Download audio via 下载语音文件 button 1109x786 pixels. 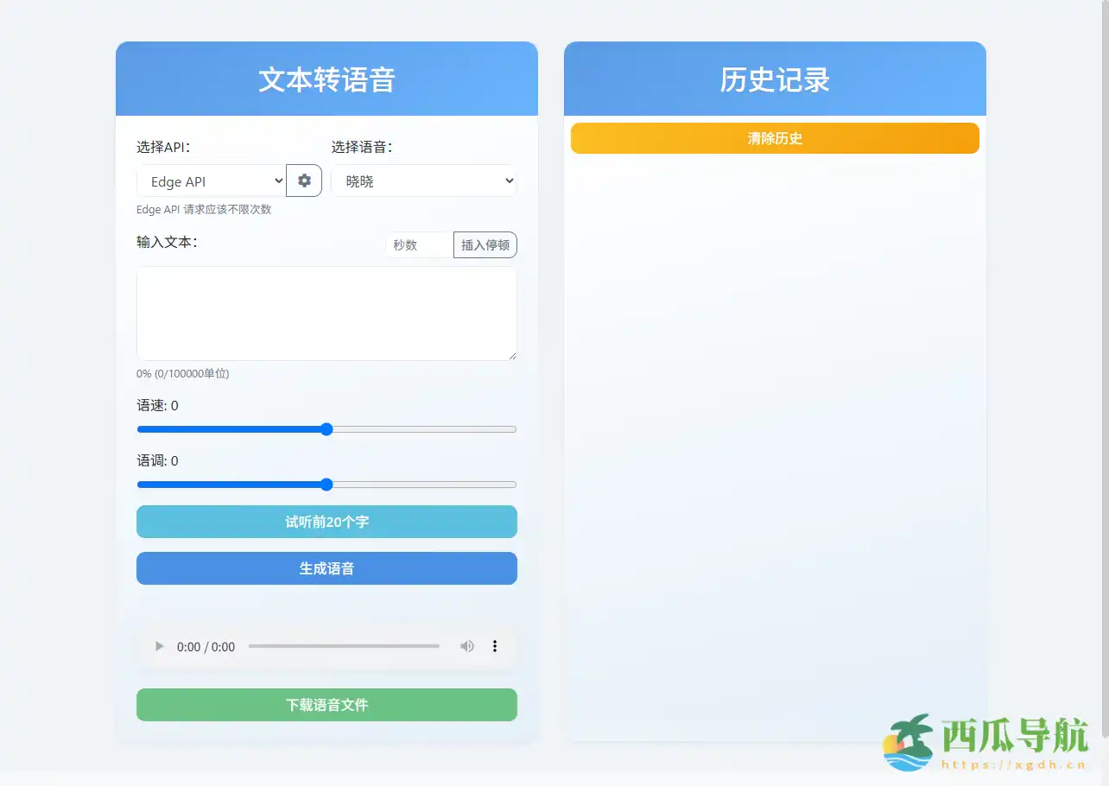point(326,705)
